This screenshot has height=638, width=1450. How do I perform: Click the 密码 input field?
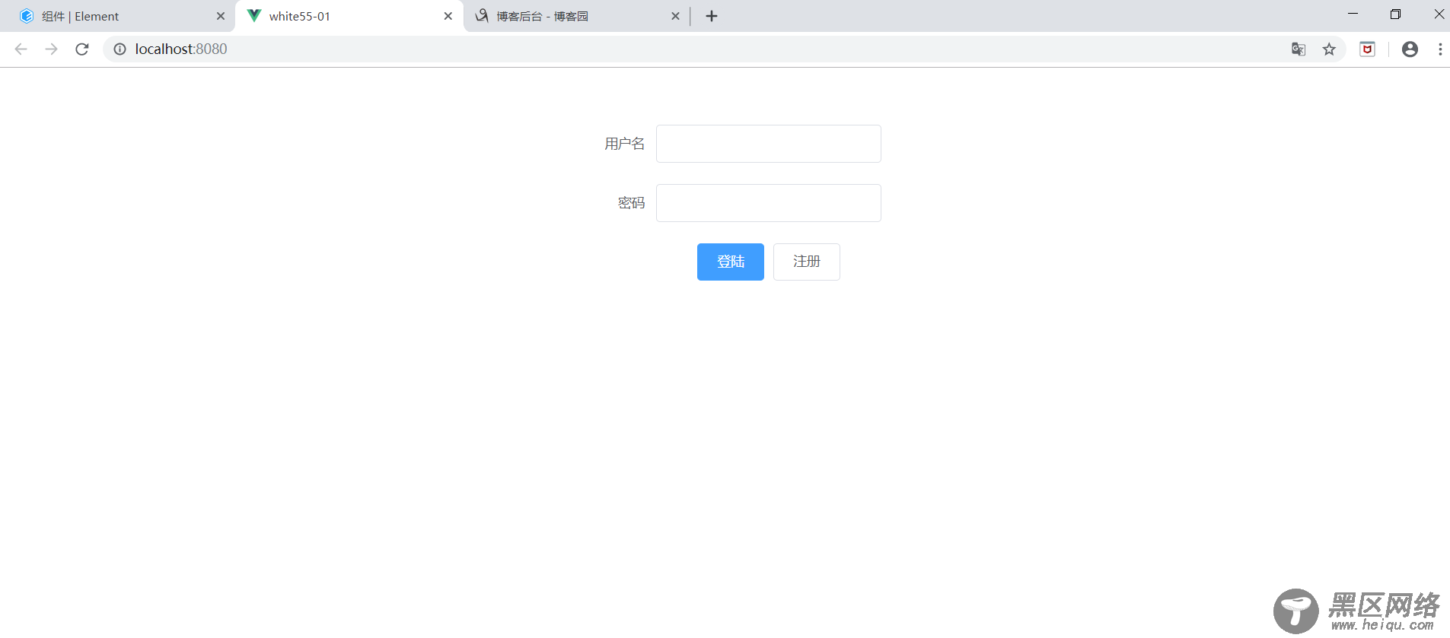pos(769,203)
